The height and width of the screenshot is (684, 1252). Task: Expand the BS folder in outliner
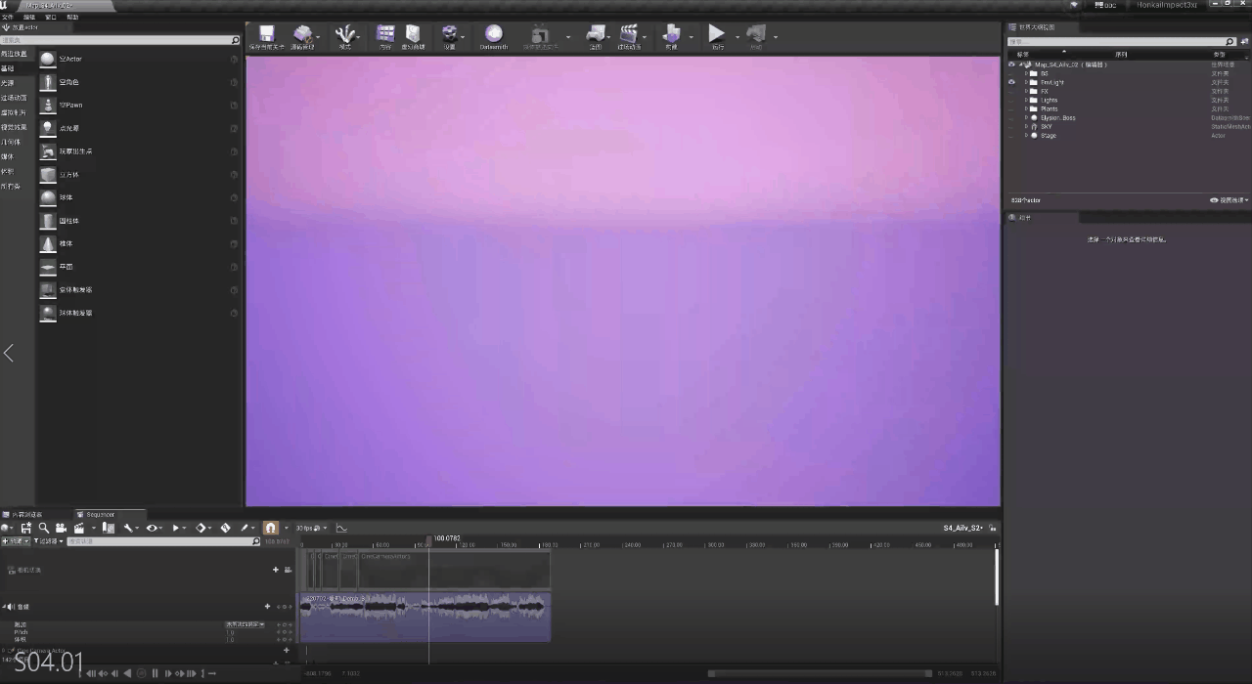(x=1026, y=73)
